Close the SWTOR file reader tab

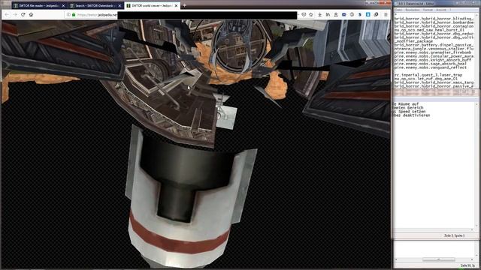tap(63, 5)
